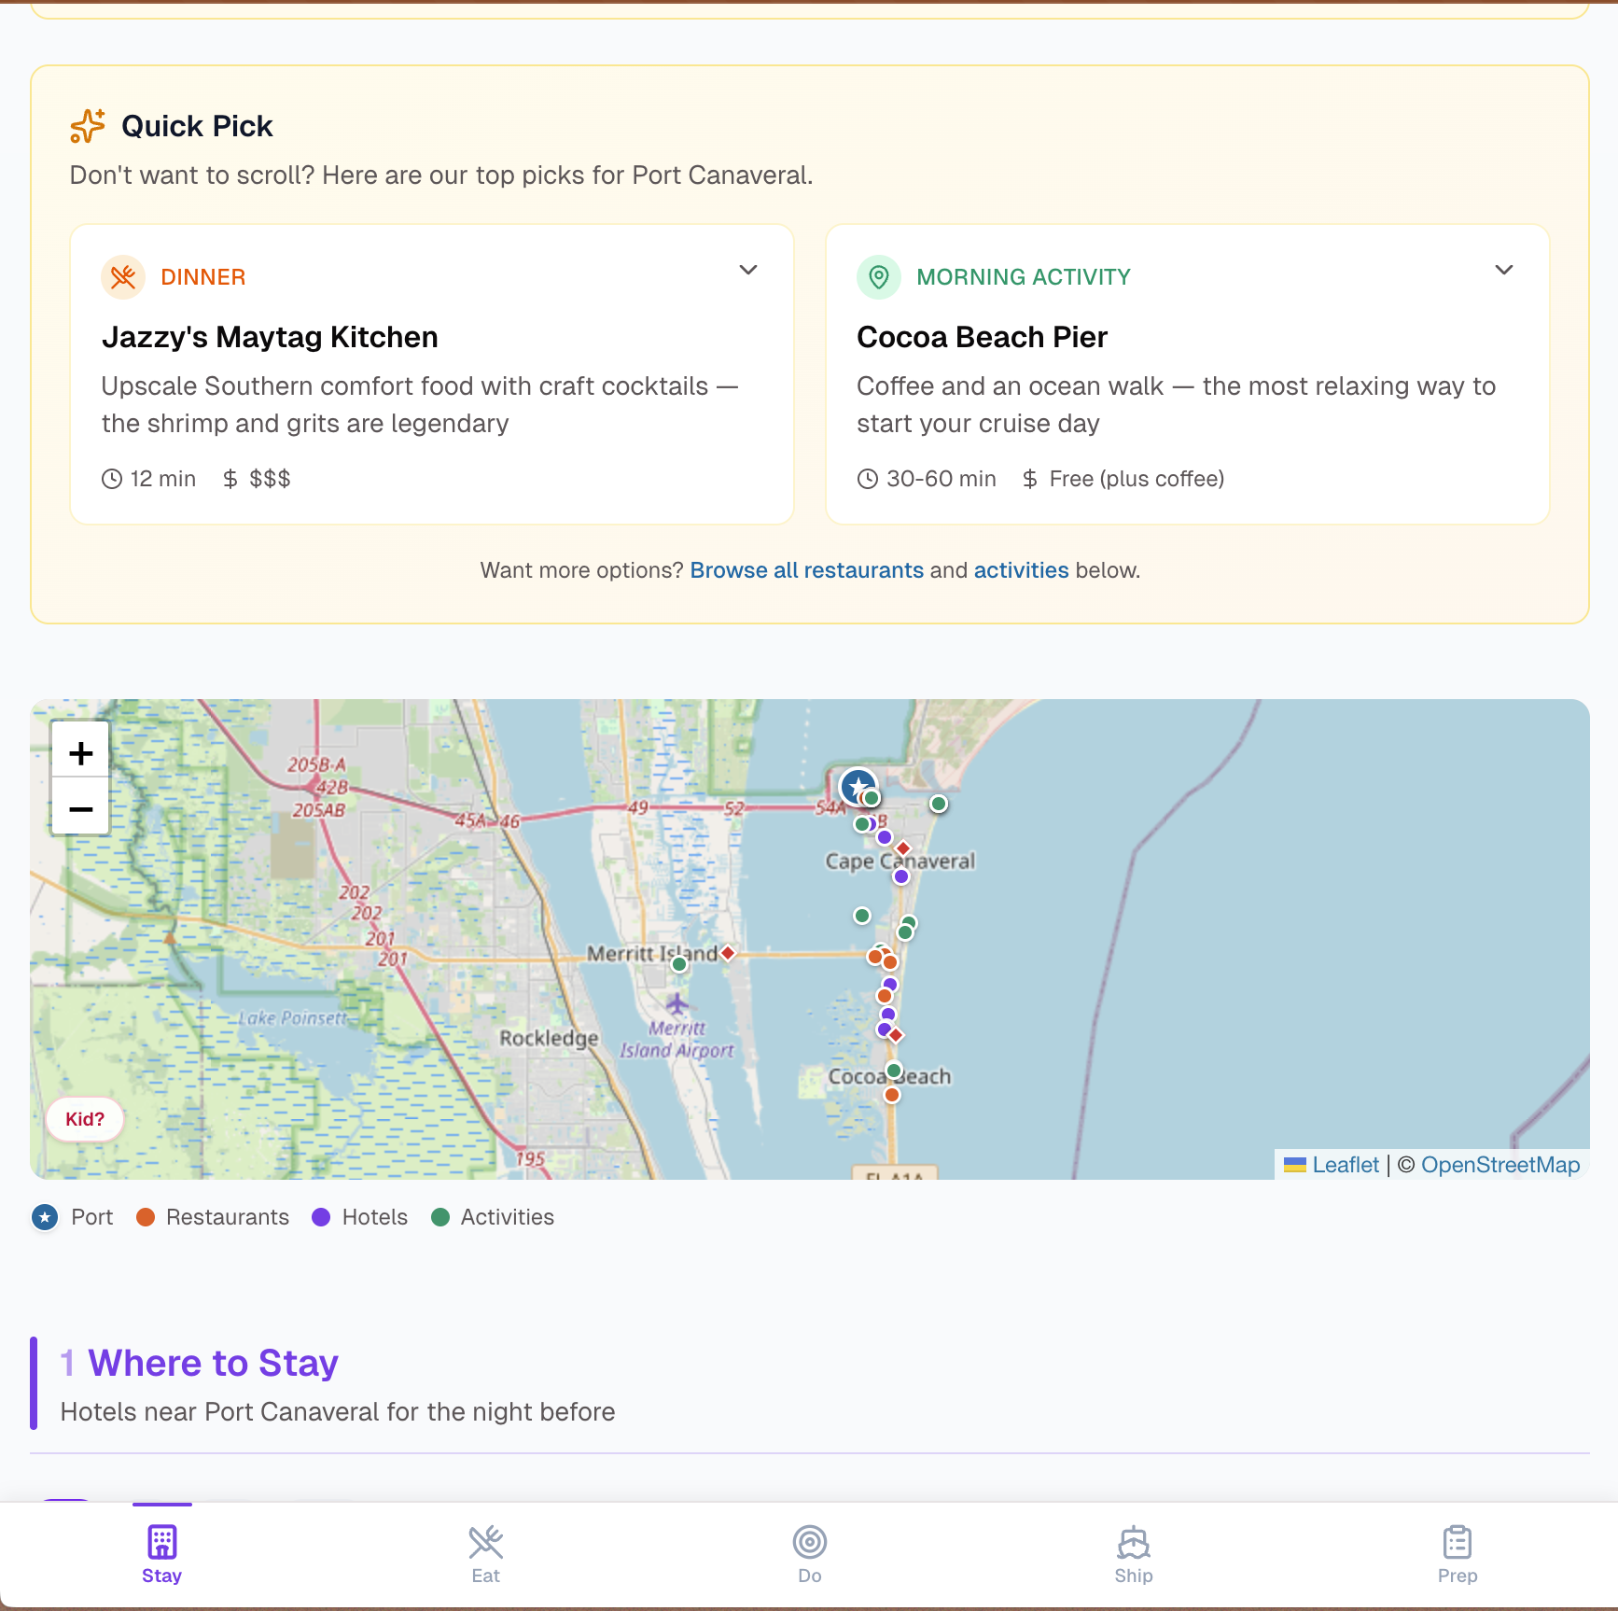
Task: Zoom in on the map
Action: [x=81, y=752]
